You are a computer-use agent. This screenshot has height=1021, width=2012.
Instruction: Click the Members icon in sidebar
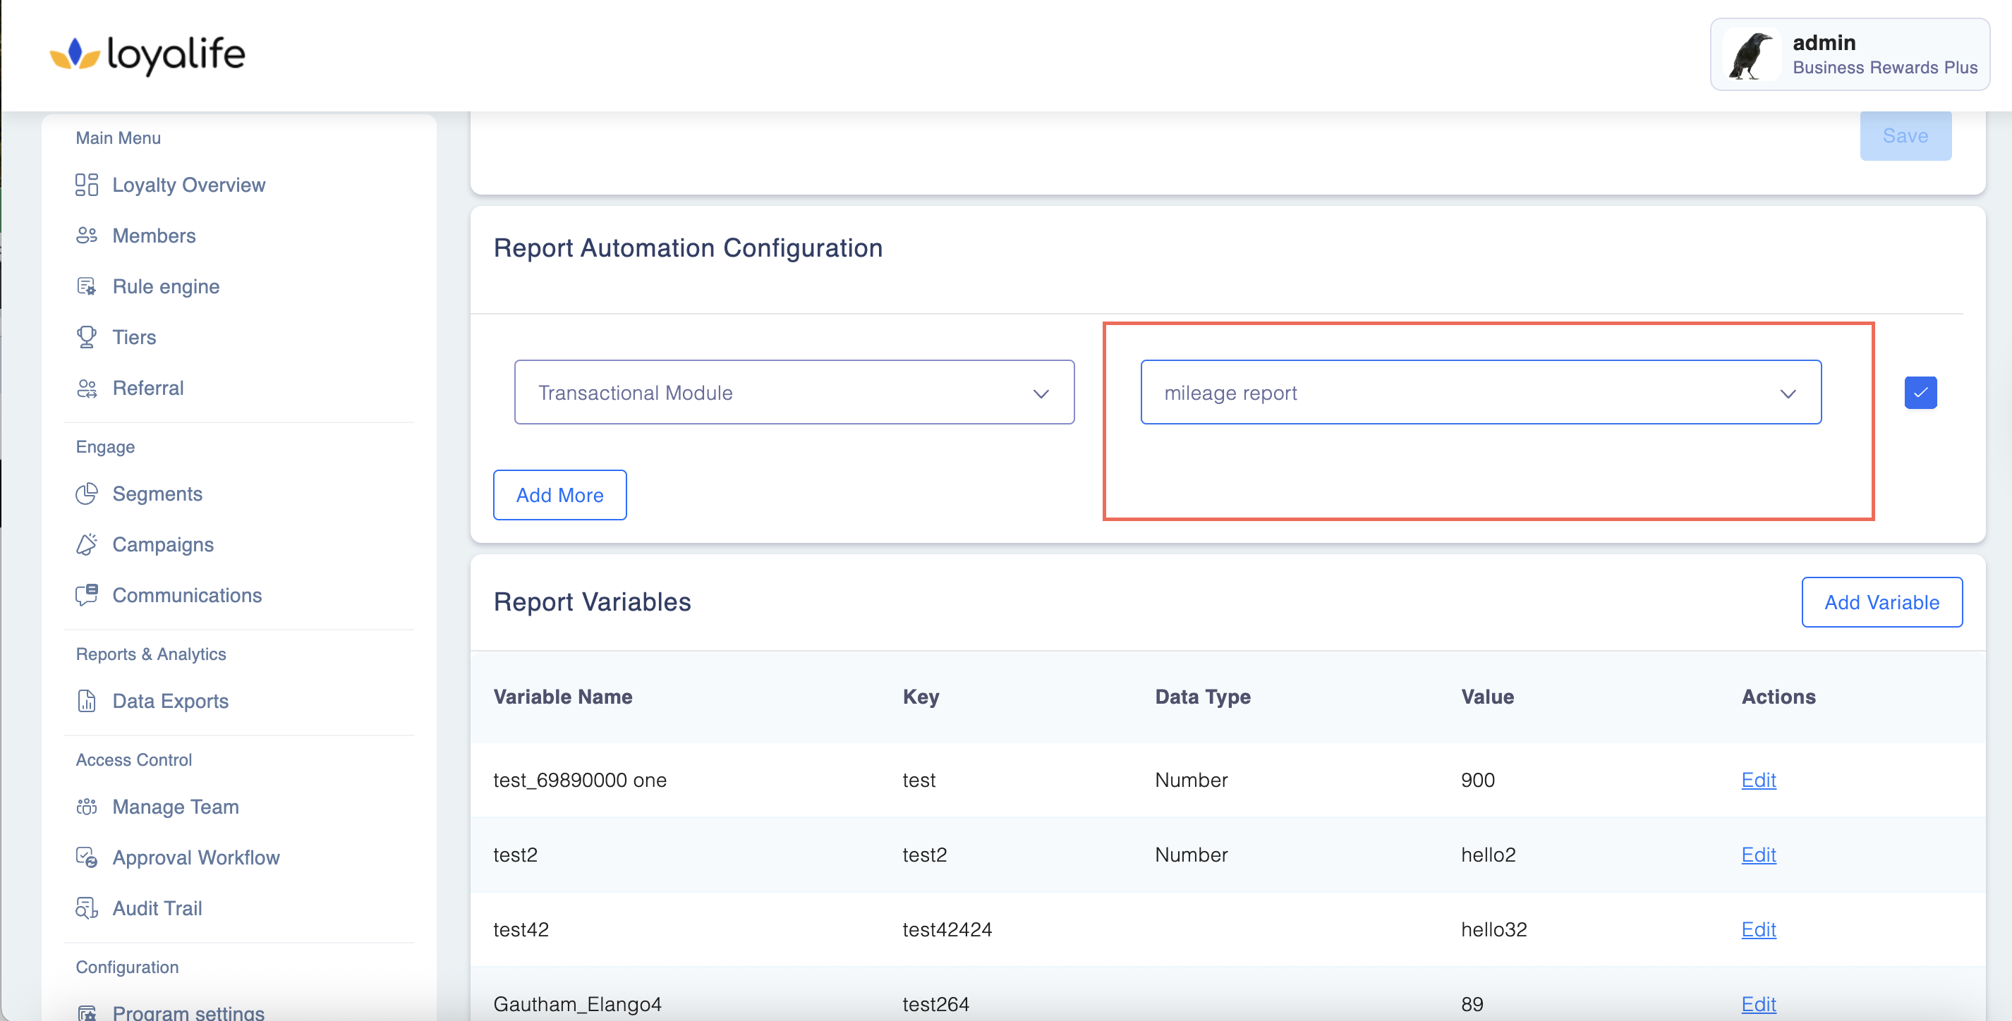click(x=86, y=236)
